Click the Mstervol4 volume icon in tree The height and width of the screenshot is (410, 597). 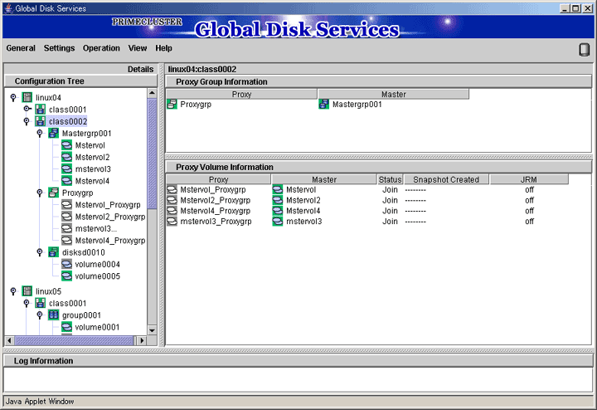click(x=66, y=181)
